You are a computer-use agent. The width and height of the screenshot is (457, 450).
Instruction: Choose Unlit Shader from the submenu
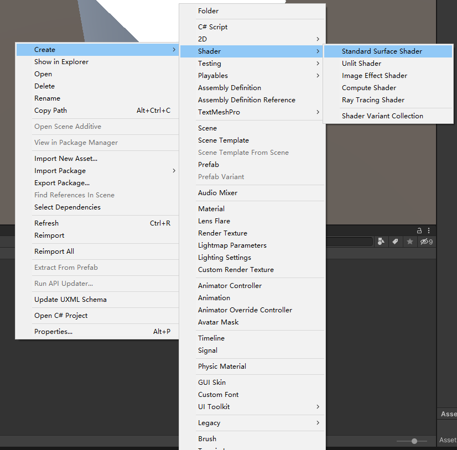coord(388,64)
